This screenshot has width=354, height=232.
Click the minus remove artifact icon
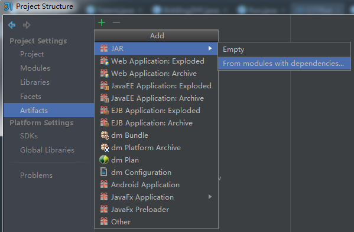(116, 22)
